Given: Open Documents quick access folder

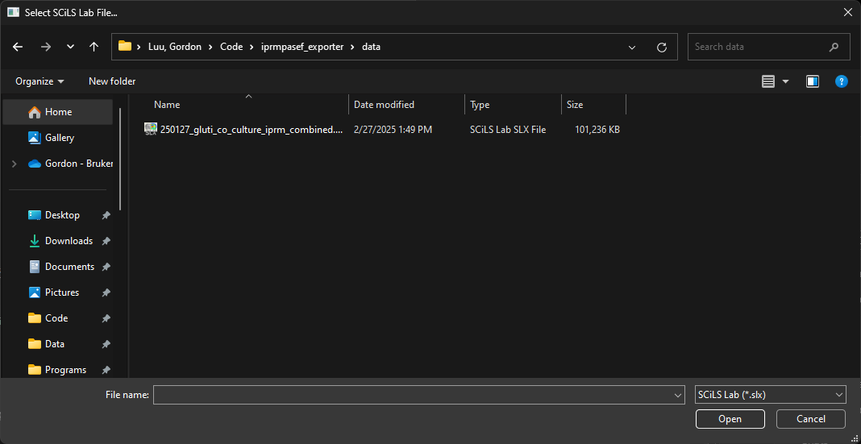Looking at the screenshot, I should coord(70,267).
